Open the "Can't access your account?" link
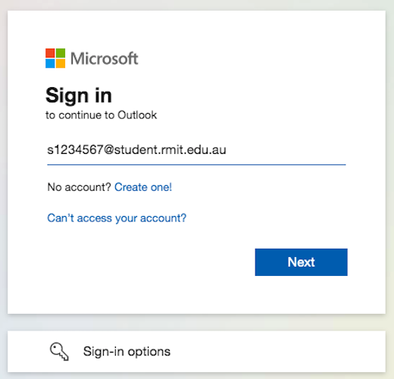394x379 pixels. 117,218
